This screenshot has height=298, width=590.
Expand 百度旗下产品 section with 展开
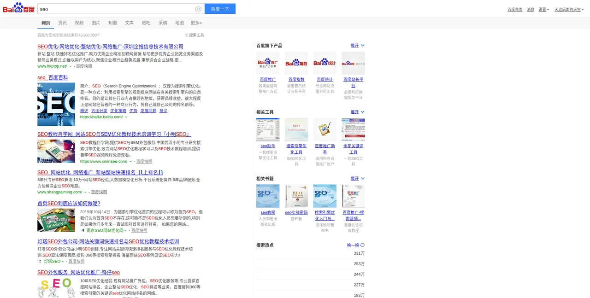358,46
